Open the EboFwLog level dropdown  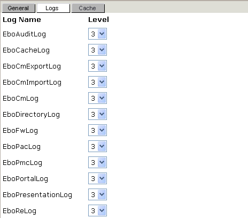(97, 130)
